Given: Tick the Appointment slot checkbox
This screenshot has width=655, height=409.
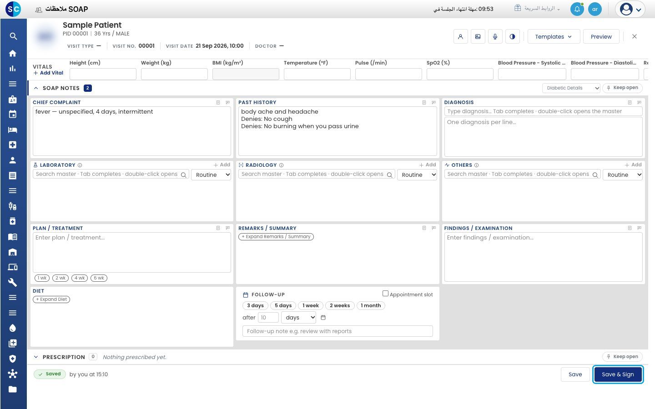Looking at the screenshot, I should 385,294.
